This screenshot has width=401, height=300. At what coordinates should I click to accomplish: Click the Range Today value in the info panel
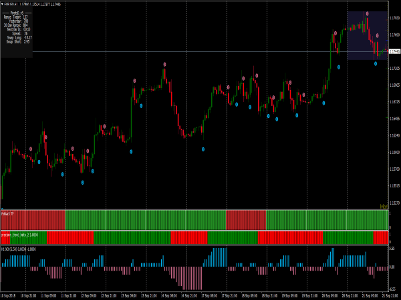pos(25,17)
